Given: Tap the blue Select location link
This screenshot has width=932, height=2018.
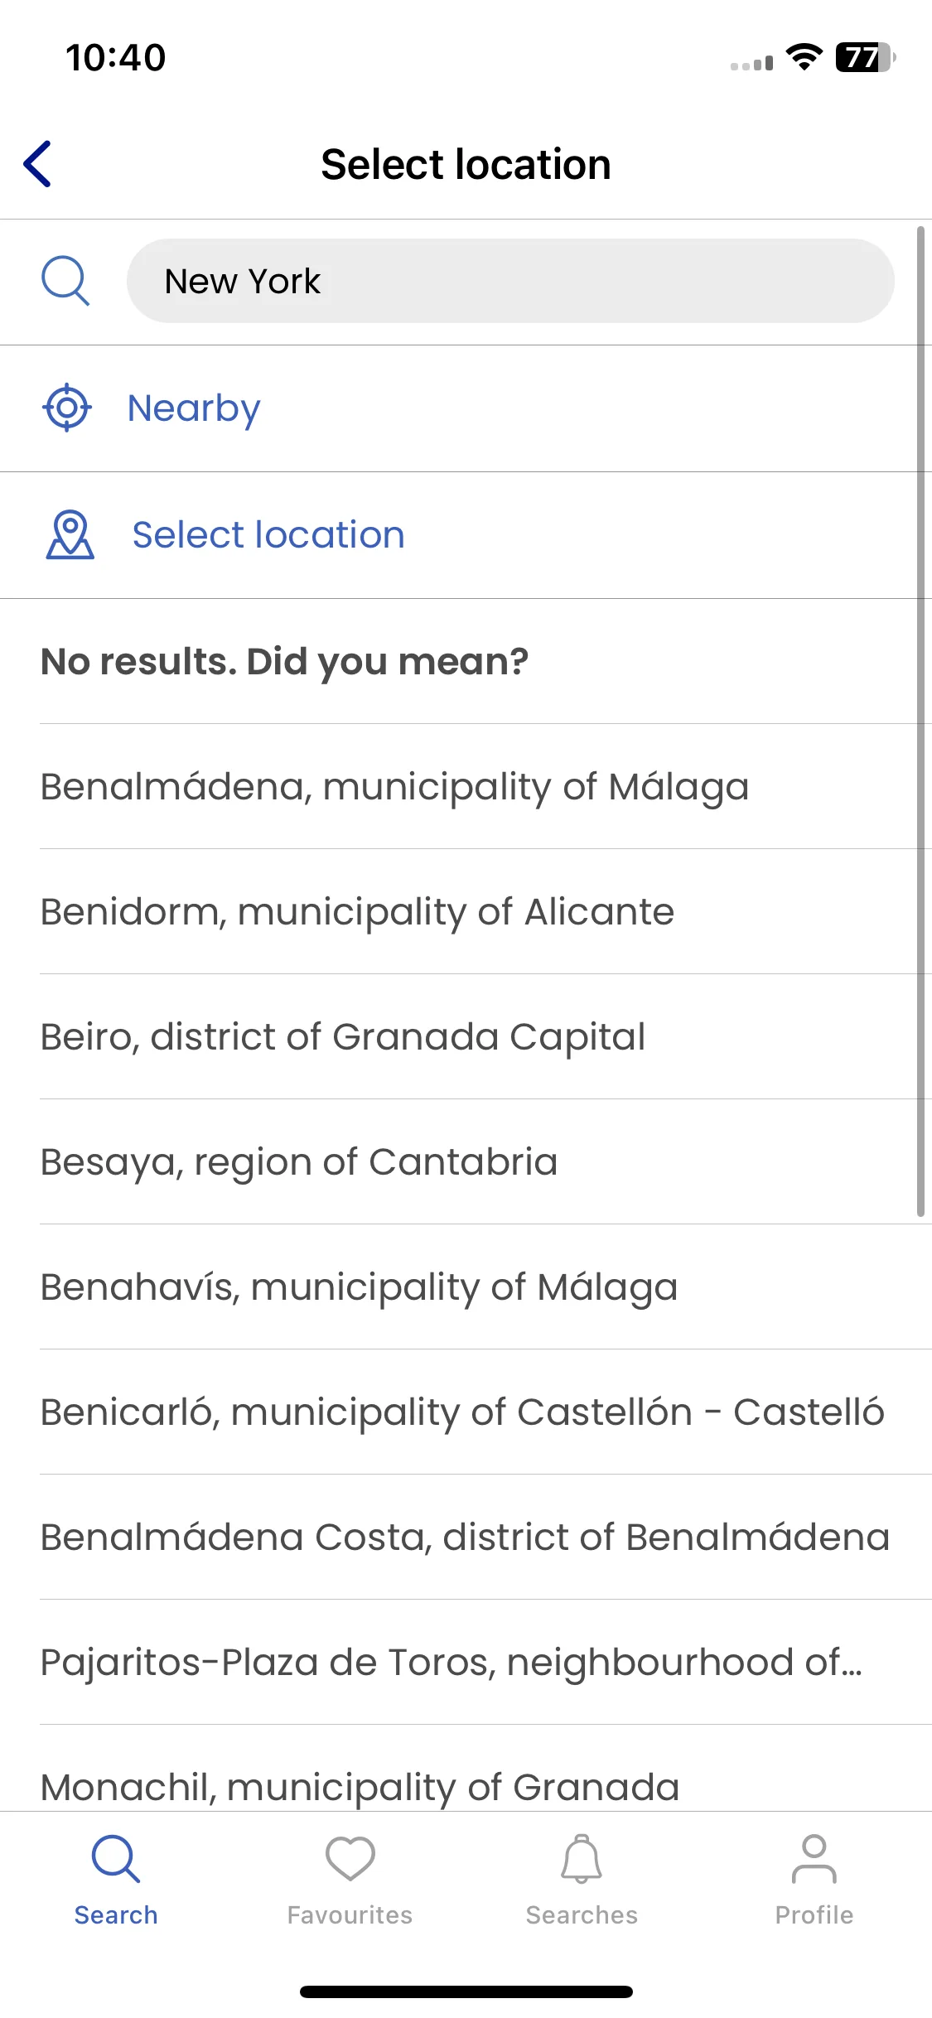Looking at the screenshot, I should click(x=268, y=535).
